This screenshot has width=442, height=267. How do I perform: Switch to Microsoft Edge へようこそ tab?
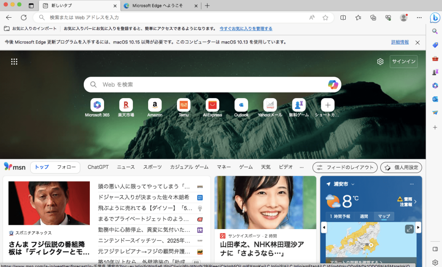(x=161, y=6)
